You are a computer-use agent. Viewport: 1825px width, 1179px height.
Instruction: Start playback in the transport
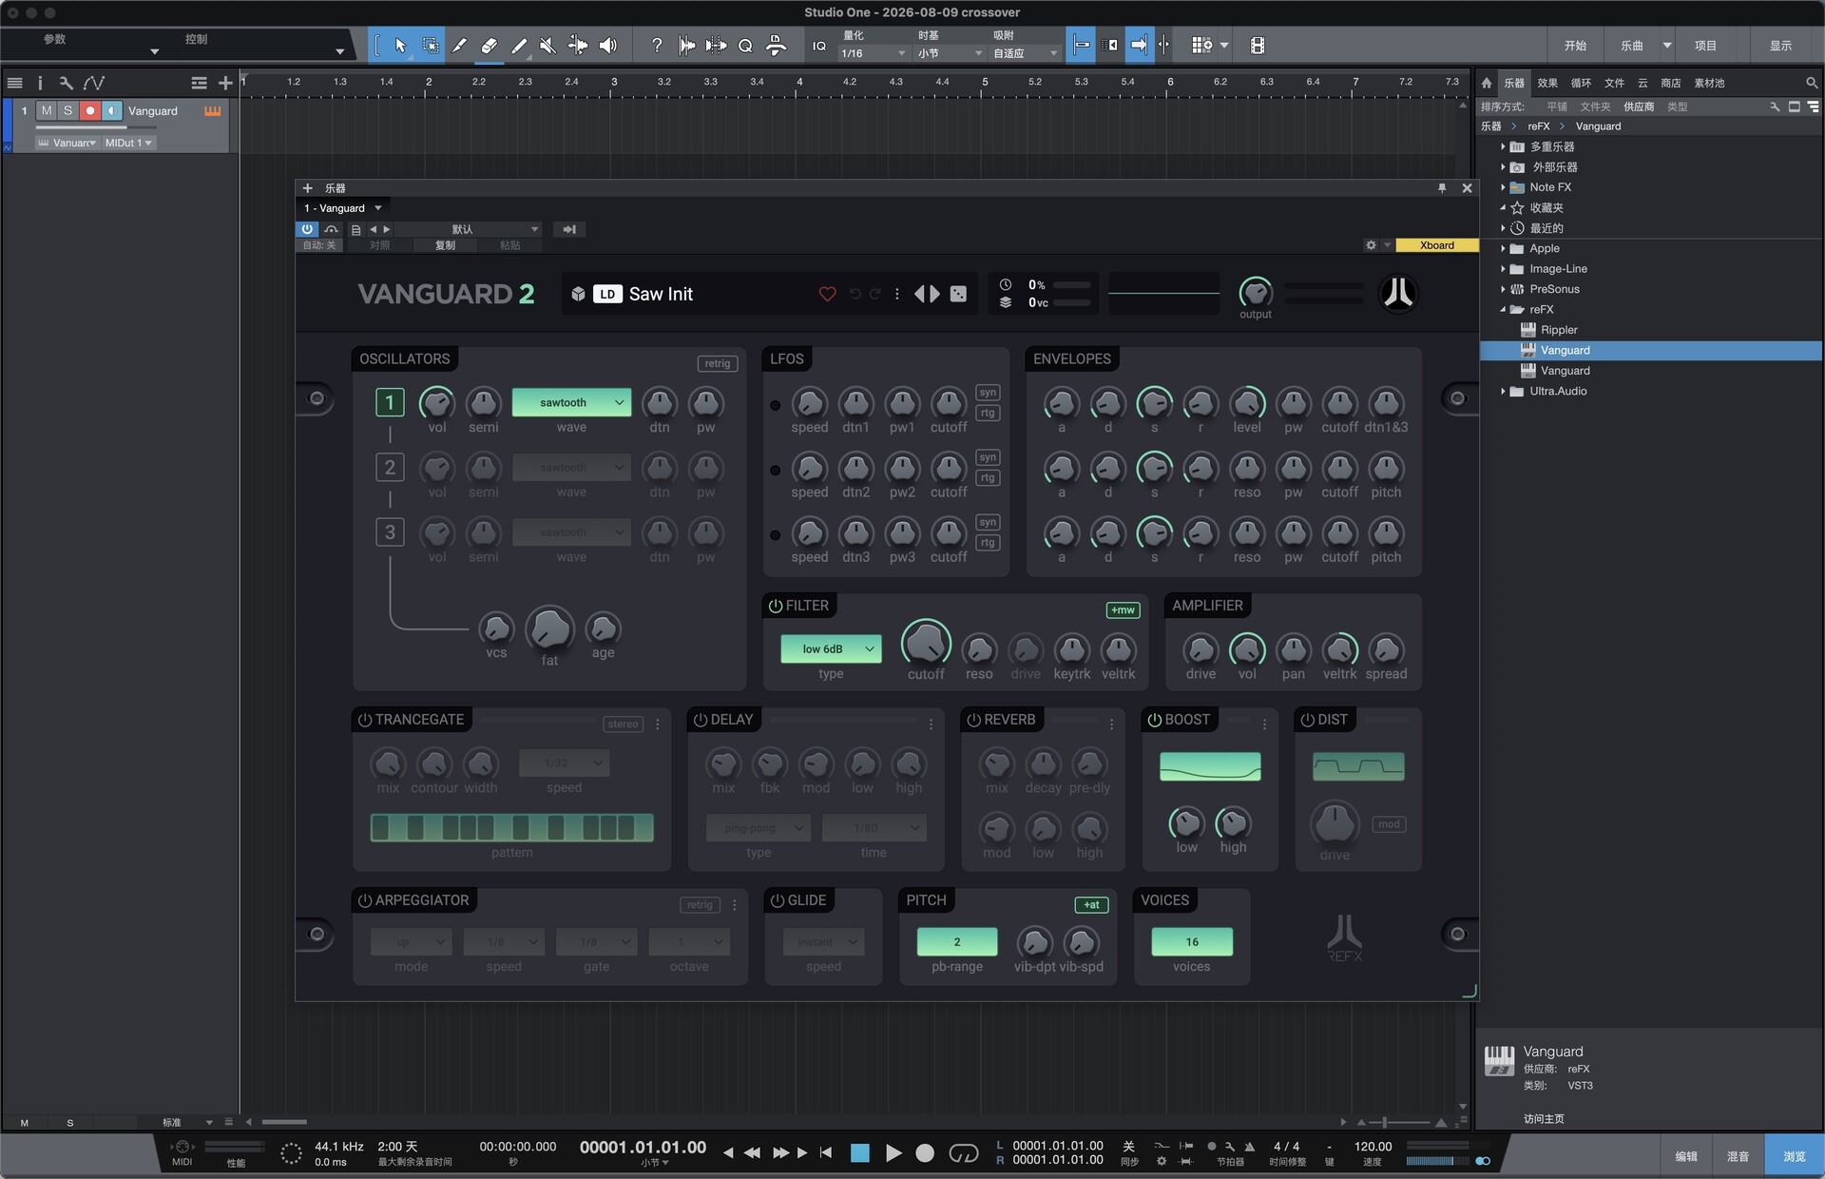tap(893, 1153)
